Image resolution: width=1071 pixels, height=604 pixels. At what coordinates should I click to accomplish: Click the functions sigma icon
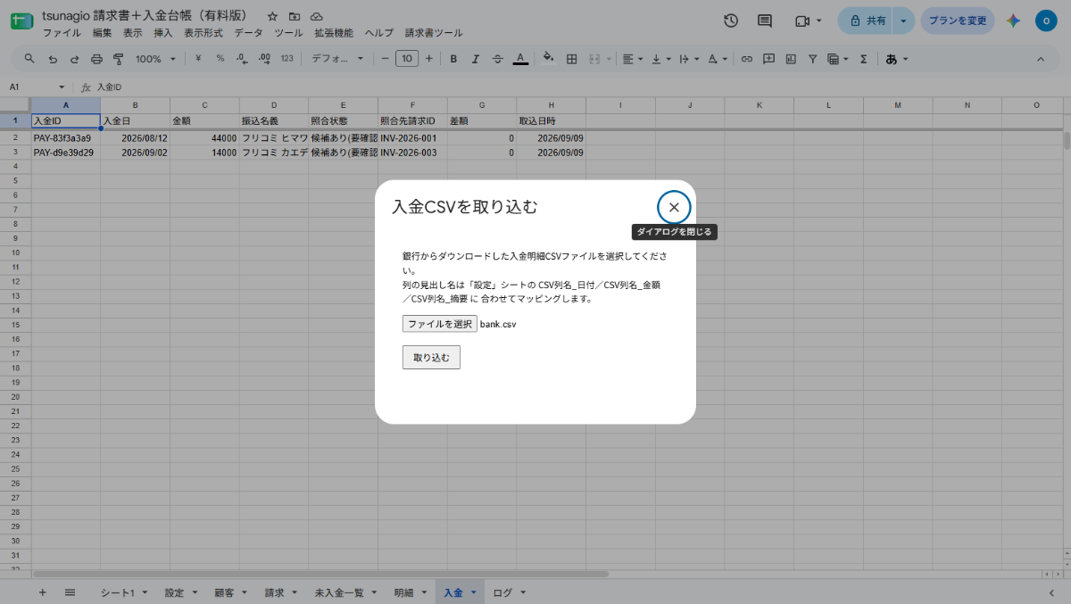[863, 59]
